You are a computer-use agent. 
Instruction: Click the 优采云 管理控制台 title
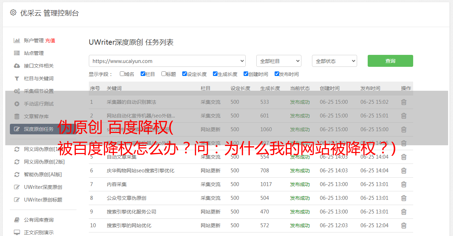[49, 13]
